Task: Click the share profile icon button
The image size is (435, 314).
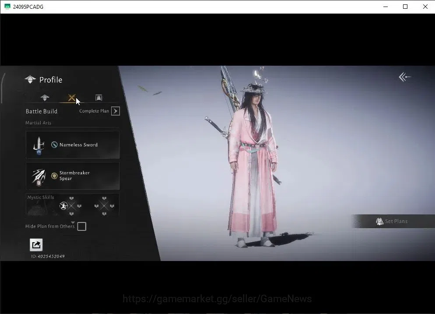Action: (36, 245)
